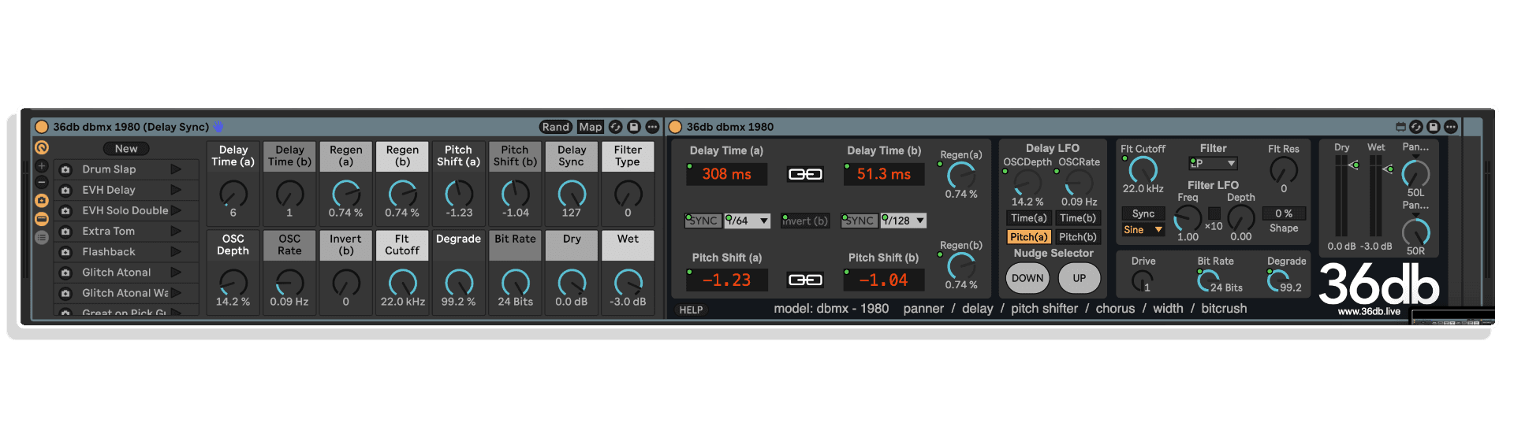This screenshot has height=434, width=1514.
Task: Open the Delay Sync rack options menu
Action: (x=652, y=127)
